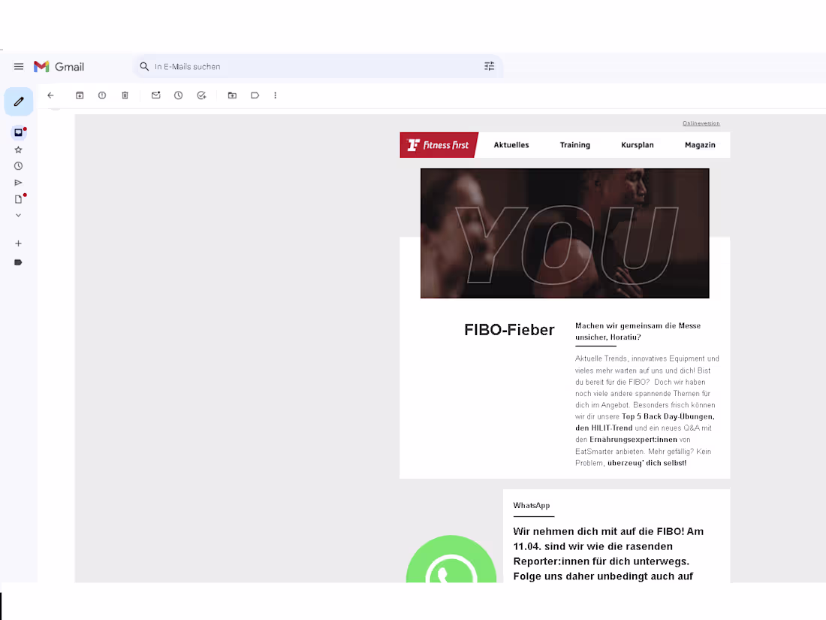Move the email to a folder
Viewport: 826px width, 620px height.
(x=232, y=95)
